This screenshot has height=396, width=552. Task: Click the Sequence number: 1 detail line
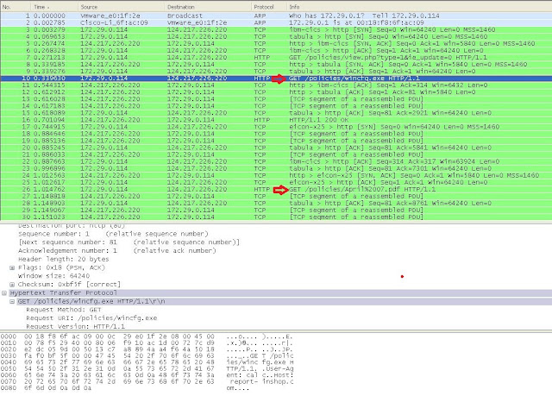[113, 234]
